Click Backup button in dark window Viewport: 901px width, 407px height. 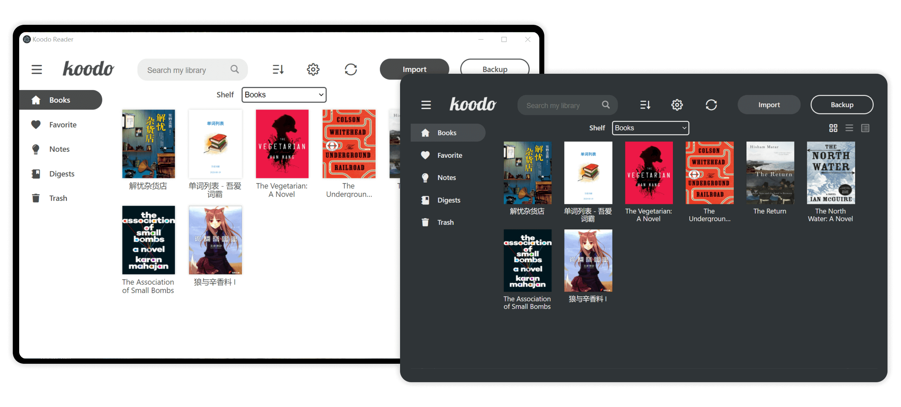(x=842, y=105)
